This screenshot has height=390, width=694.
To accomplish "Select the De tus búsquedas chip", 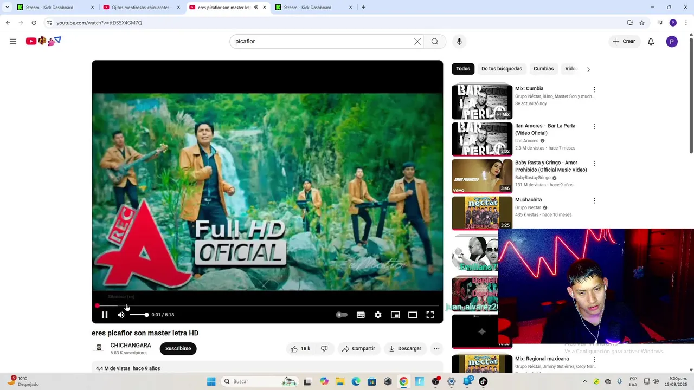I will (x=502, y=69).
